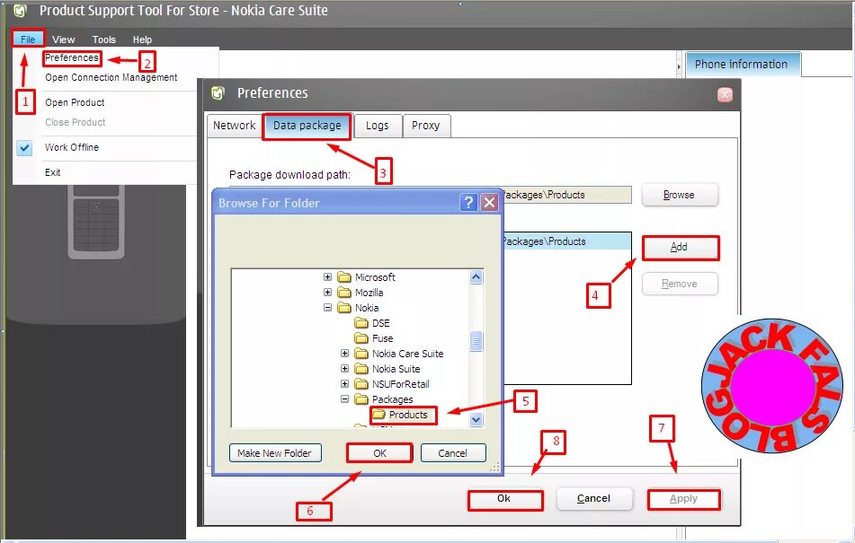Click the Browse button for download path

[680, 195]
